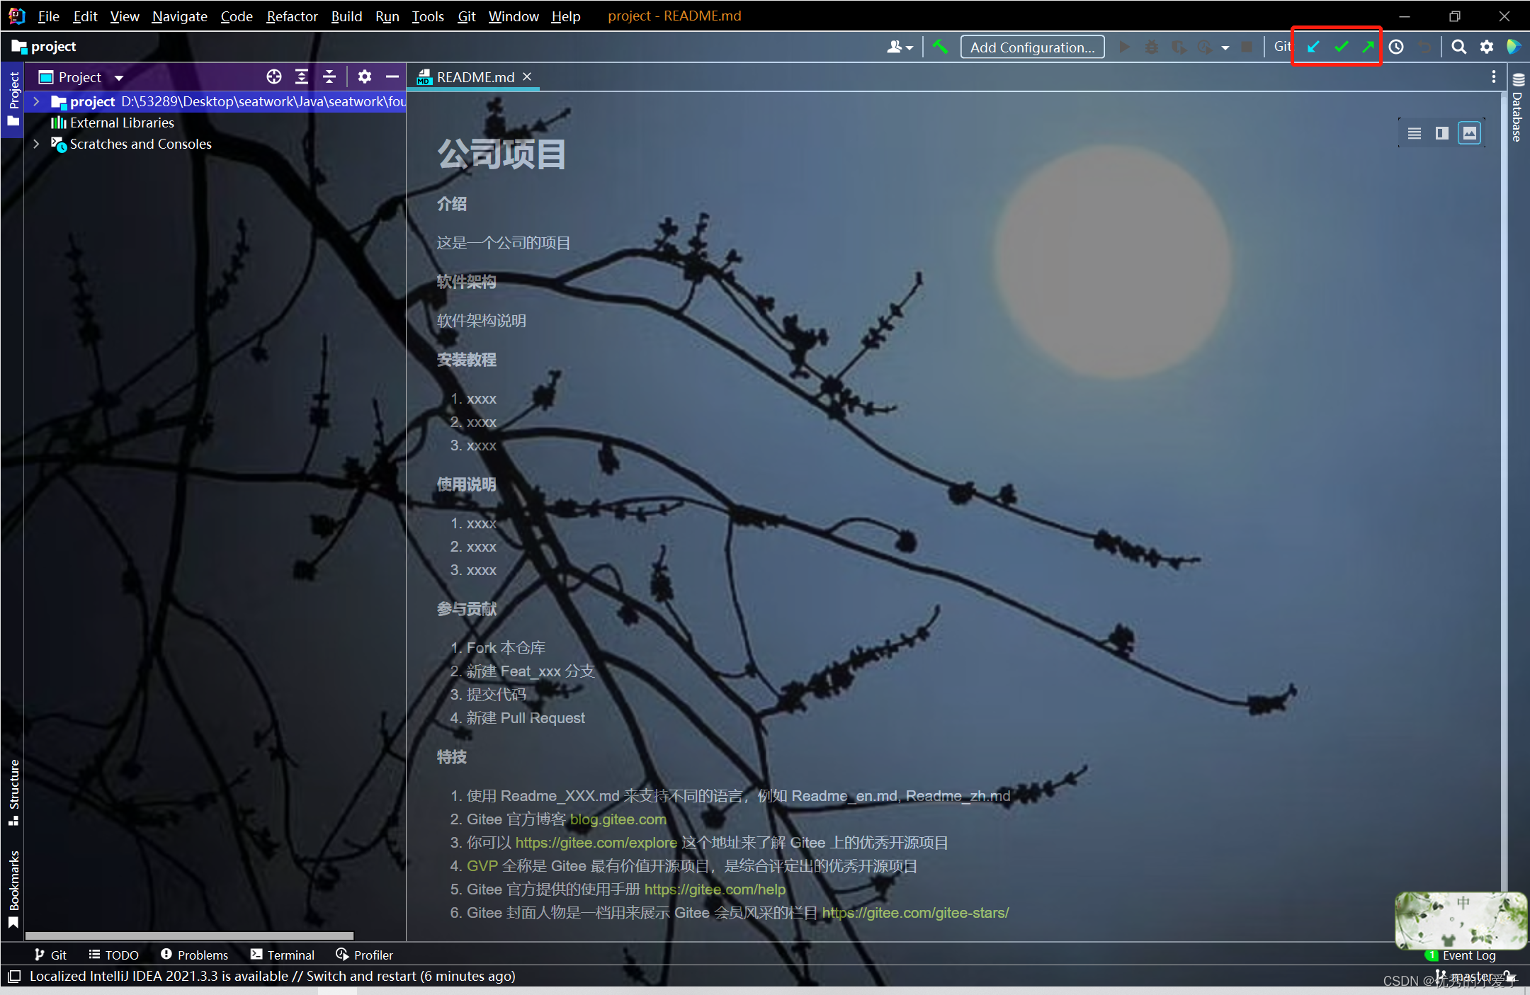Open the Tools menu

[428, 16]
